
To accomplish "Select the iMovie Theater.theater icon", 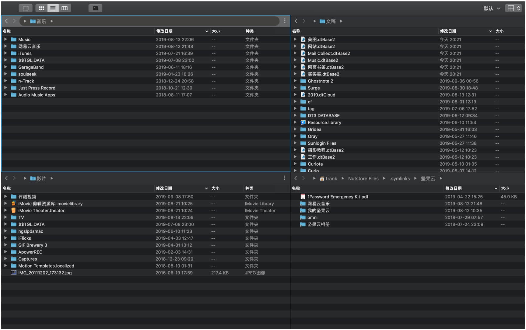I will click(13, 210).
